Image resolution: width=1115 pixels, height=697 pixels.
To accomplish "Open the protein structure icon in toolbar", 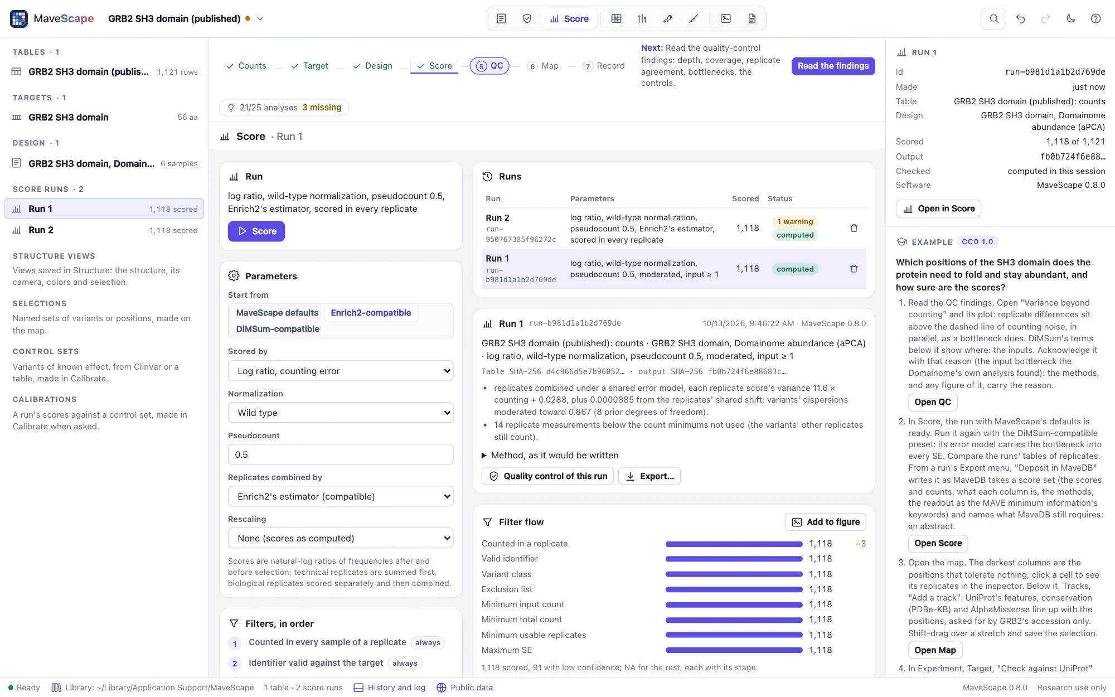I will [667, 18].
